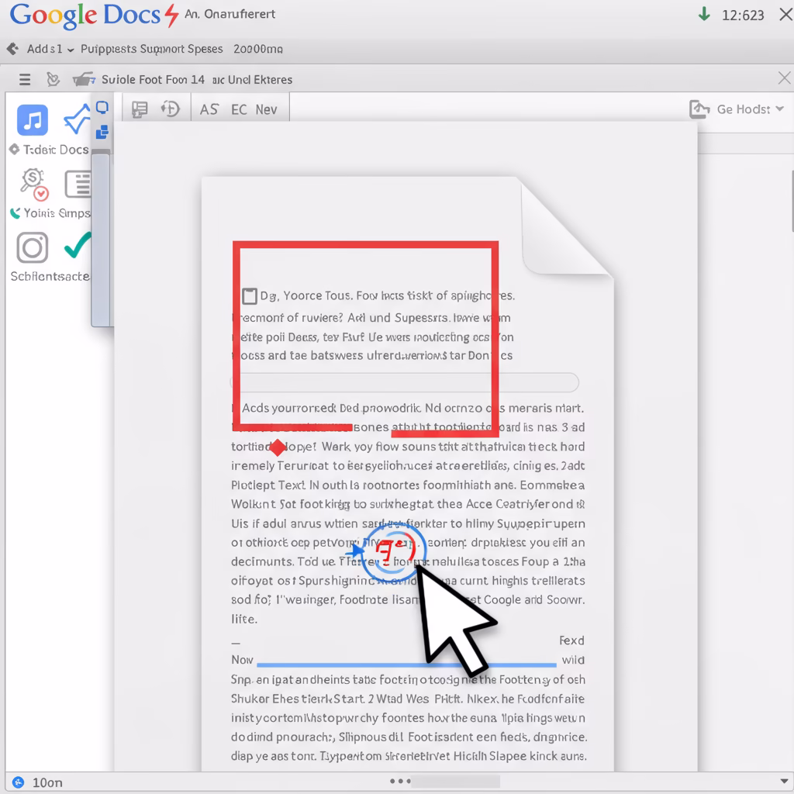This screenshot has height=794, width=794.
Task: Open the hamburger menu icon
Action: pos(25,80)
